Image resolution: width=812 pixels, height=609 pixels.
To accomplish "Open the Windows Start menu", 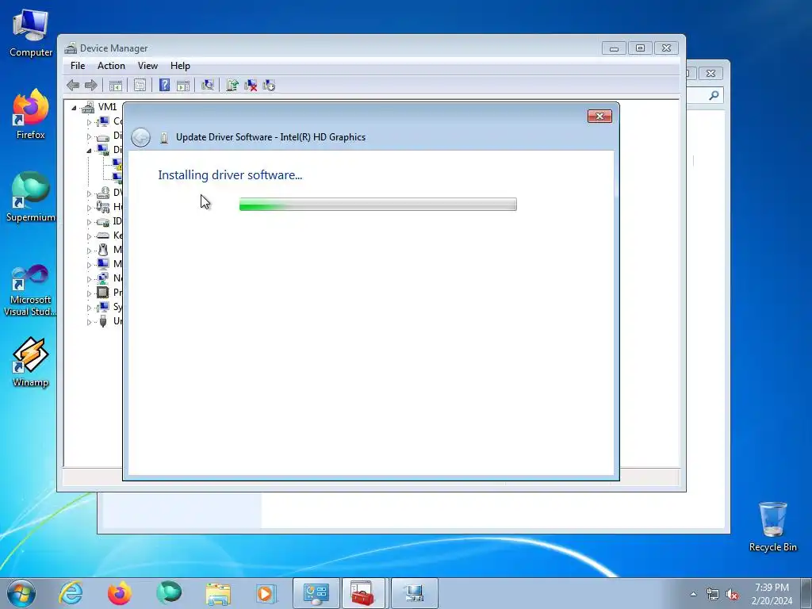I will tap(21, 593).
